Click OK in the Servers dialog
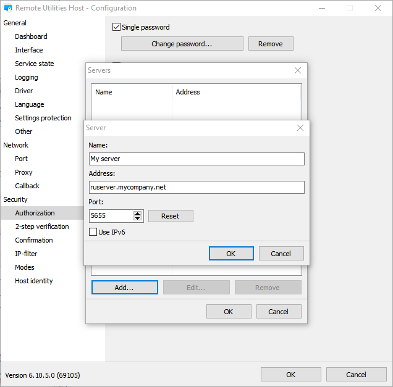Image resolution: width=393 pixels, height=387 pixels. [x=229, y=312]
